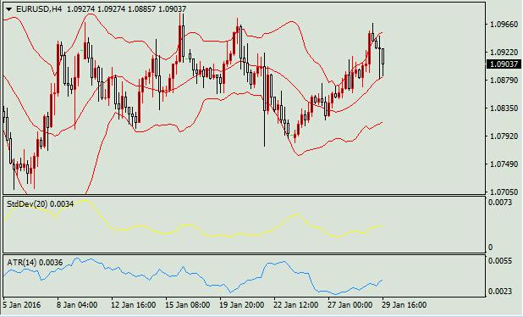
Task: Click the 12 Jan 16:00 time label
Action: tap(134, 305)
